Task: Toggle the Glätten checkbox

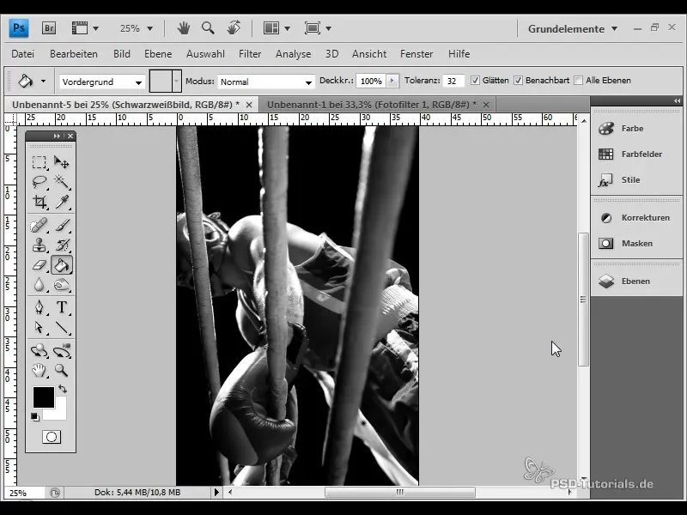Action: [475, 81]
